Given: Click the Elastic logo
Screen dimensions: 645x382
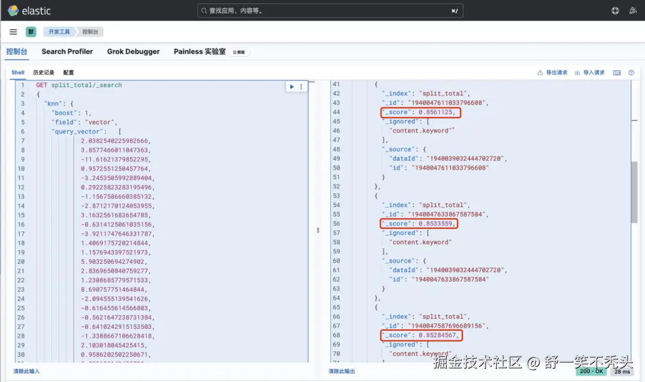Looking at the screenshot, I should [29, 11].
